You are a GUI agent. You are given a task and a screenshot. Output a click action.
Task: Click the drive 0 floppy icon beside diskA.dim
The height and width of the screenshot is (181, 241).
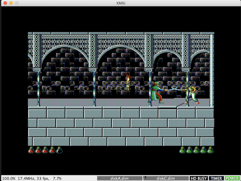click(x=99, y=178)
